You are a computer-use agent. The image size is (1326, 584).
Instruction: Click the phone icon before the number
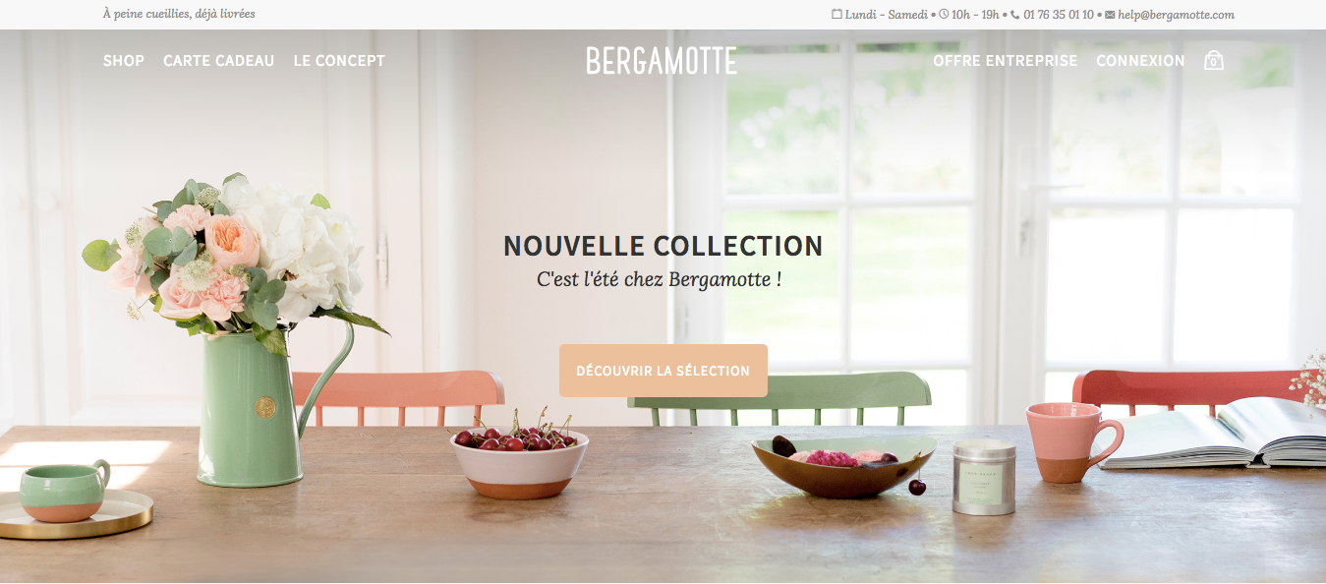pos(1014,15)
